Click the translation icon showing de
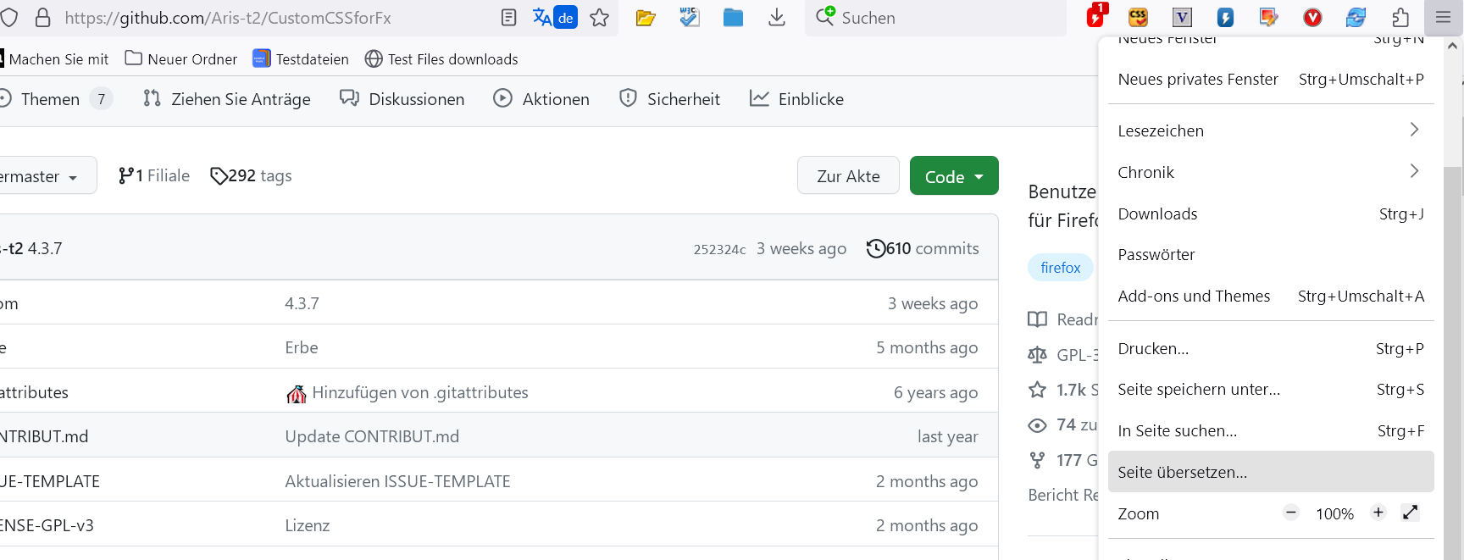1464x560 pixels. tap(555, 18)
